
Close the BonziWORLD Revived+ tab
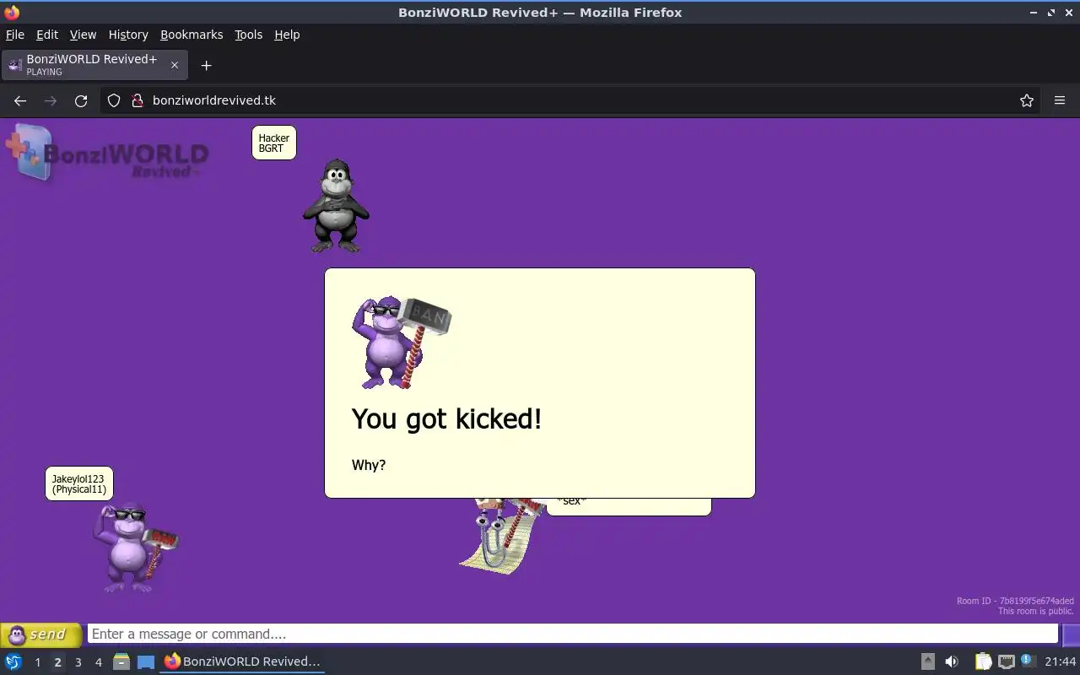[175, 65]
